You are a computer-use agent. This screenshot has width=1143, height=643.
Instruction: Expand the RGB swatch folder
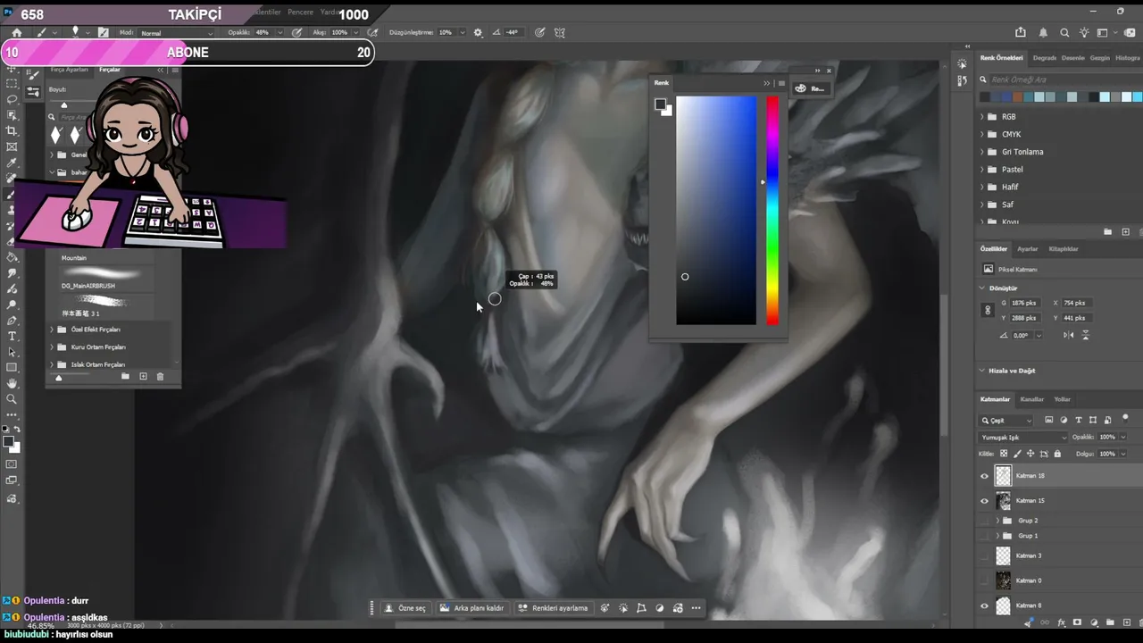click(982, 117)
